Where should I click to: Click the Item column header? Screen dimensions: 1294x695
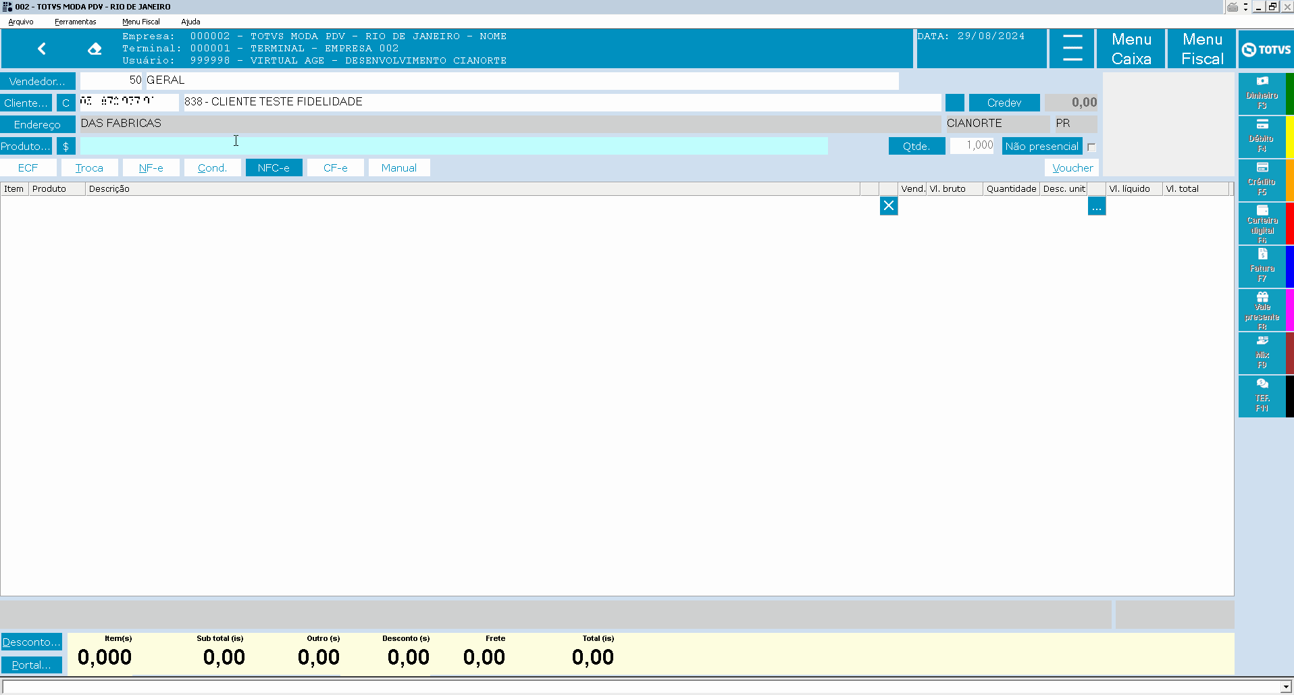click(x=14, y=189)
